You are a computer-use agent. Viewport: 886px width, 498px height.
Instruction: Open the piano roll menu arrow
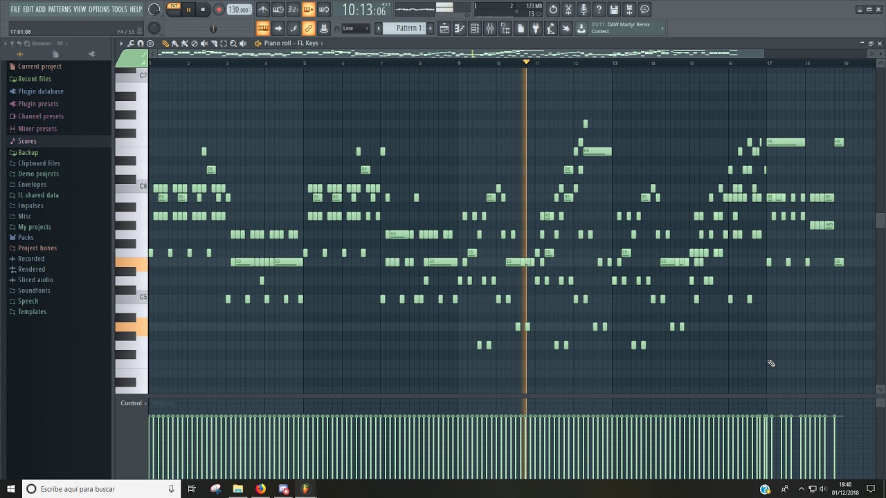(x=121, y=44)
